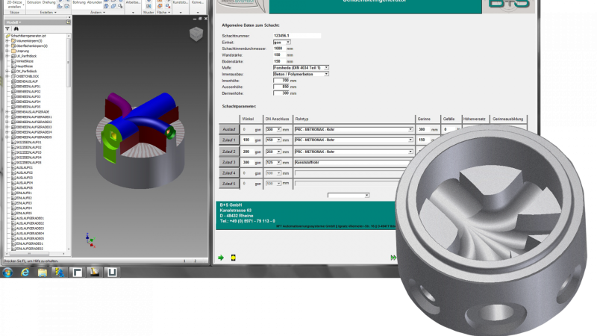597x336 pixels.
Task: Click the yellow icon beside the green arrow
Action: tap(233, 258)
